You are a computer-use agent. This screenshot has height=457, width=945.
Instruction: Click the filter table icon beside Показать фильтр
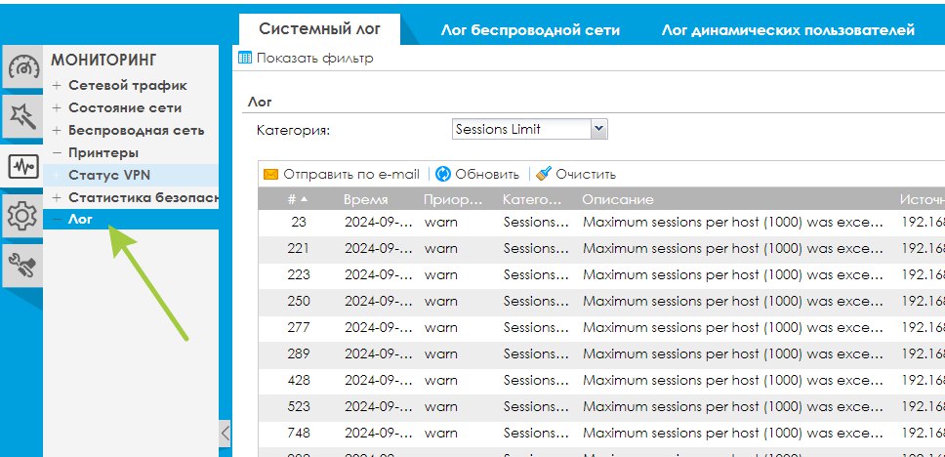pyautogui.click(x=245, y=59)
